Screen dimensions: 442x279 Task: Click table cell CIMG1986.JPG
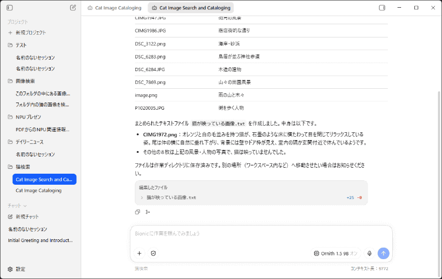click(x=150, y=30)
